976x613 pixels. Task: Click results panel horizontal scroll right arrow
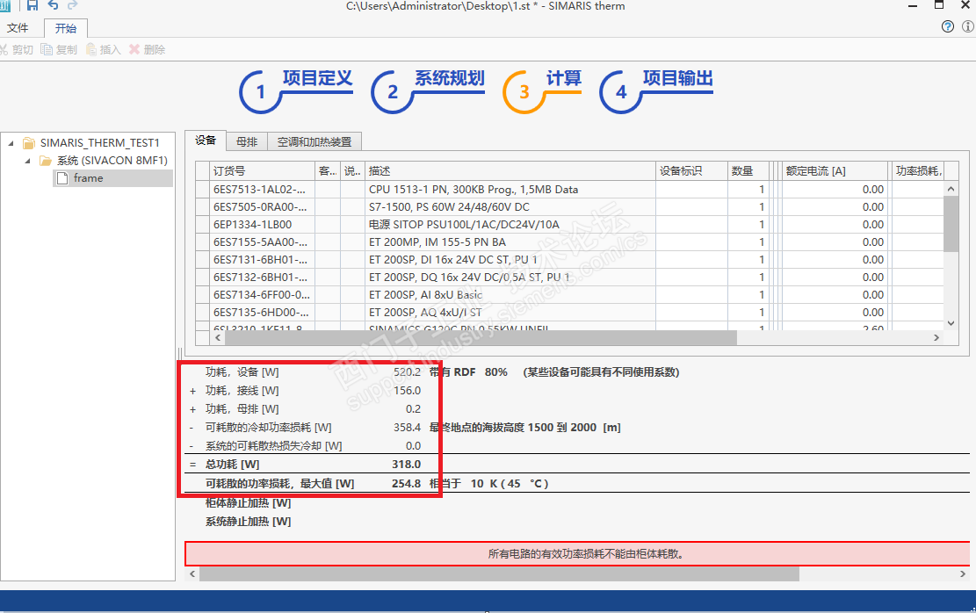pyautogui.click(x=963, y=573)
